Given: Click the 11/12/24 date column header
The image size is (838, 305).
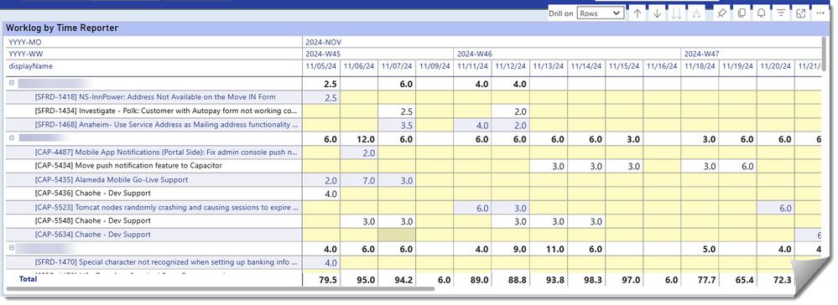Looking at the screenshot, I should (510, 66).
